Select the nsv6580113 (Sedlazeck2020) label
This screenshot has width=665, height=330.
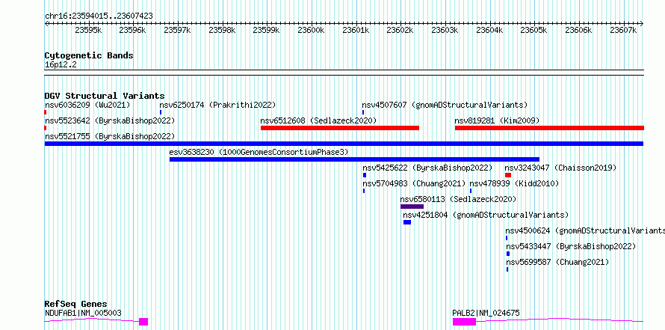point(458,199)
